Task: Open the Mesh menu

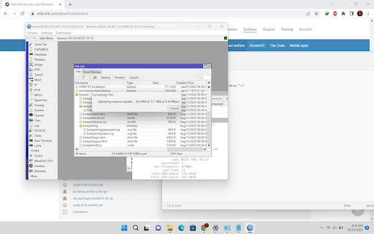Action: (38, 79)
